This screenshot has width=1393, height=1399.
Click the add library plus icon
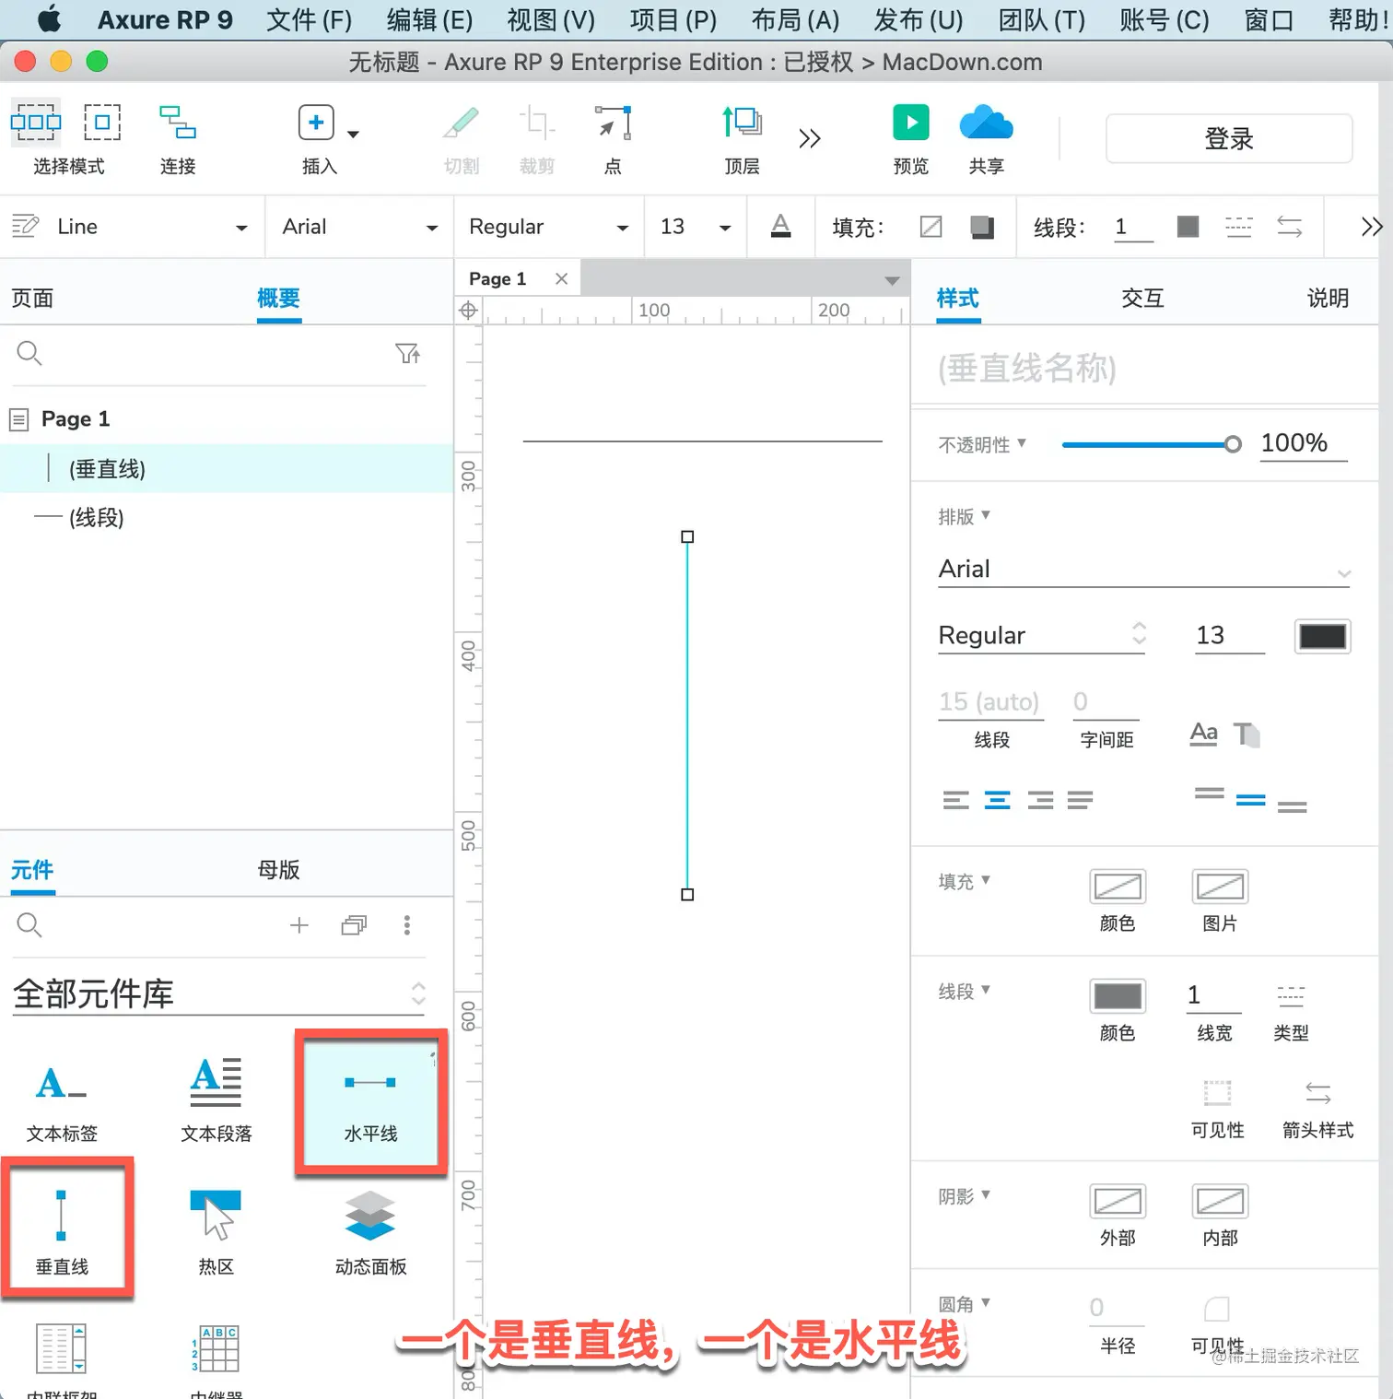point(298,925)
